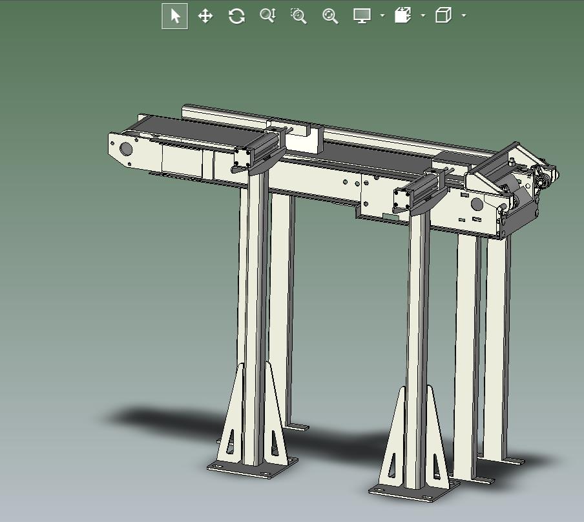Open the display settings dropdown arrow
584x522 pixels.
point(382,15)
